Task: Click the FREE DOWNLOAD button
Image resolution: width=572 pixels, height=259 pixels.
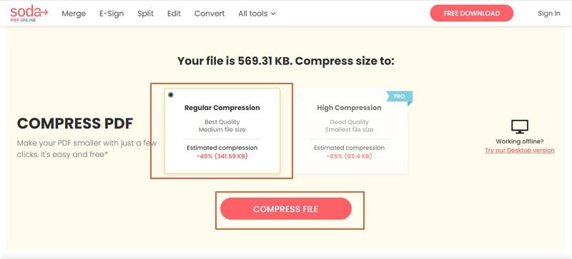Action: (x=472, y=14)
